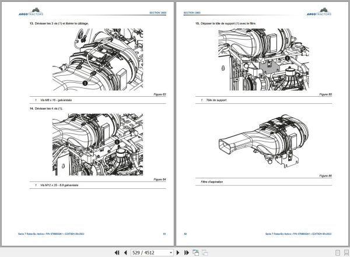This screenshot has height=257, width=350.
Task: Click the Argo Tractors logo on right page
Action: point(319,12)
